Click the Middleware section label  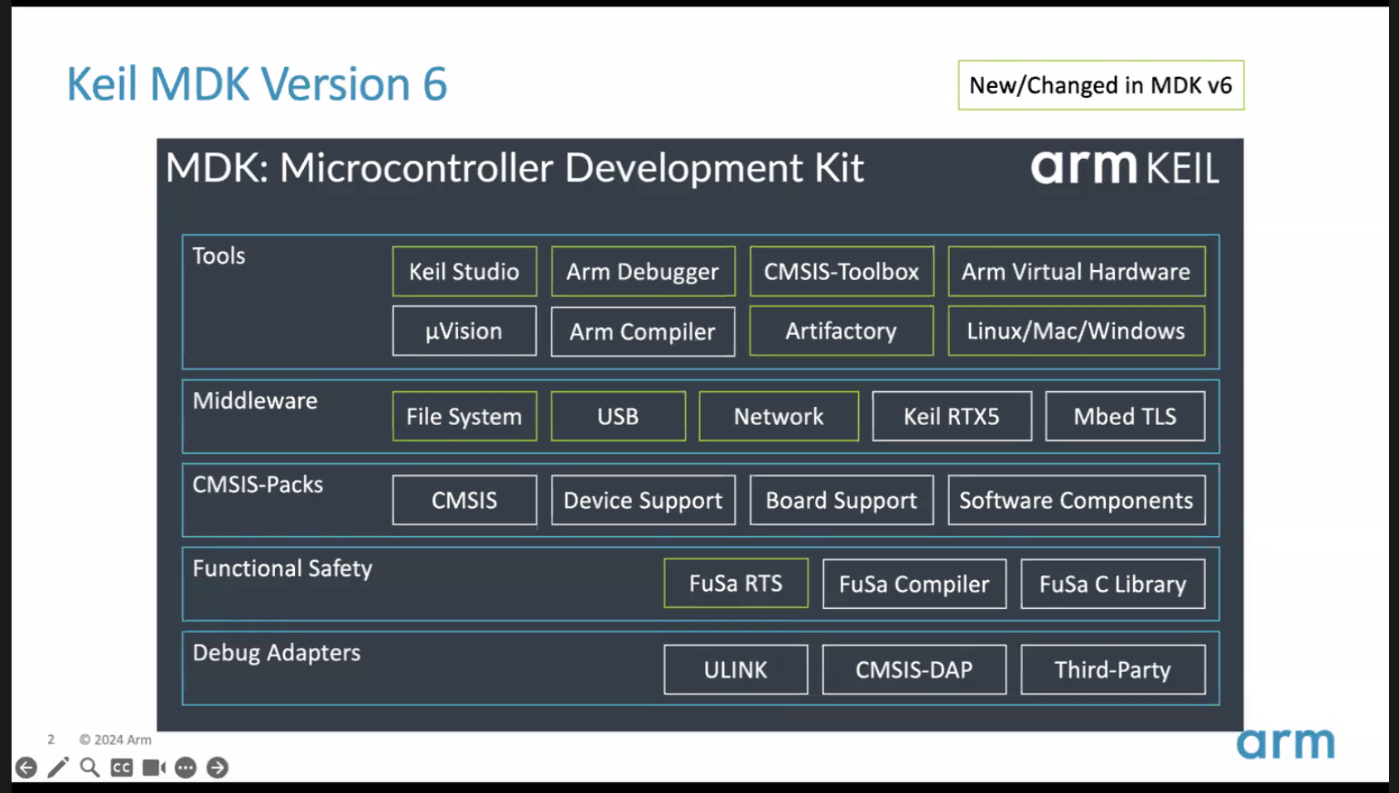tap(255, 401)
